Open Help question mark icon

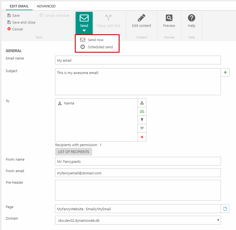191,18
